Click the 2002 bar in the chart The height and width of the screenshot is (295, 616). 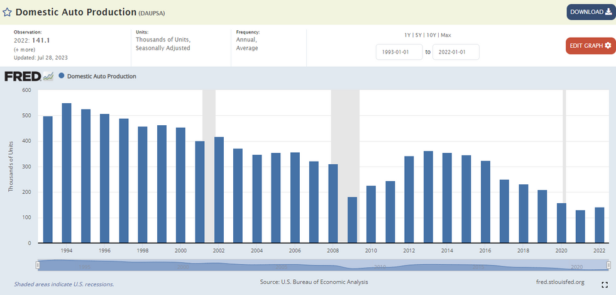click(219, 189)
